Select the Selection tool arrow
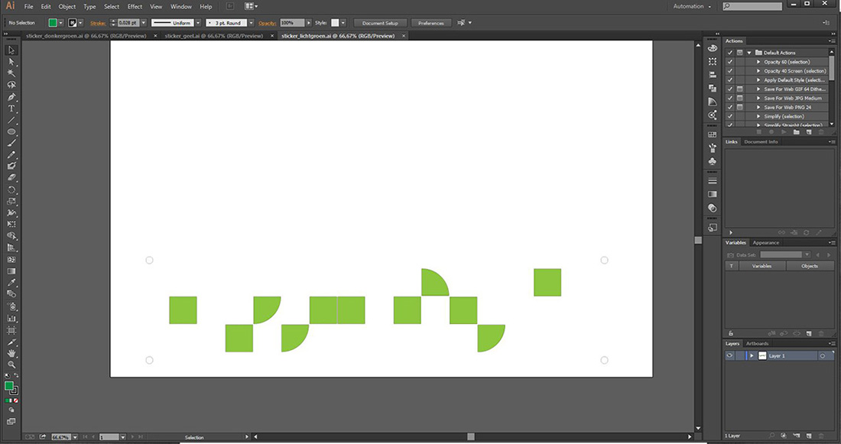841x444 pixels. coord(11,50)
